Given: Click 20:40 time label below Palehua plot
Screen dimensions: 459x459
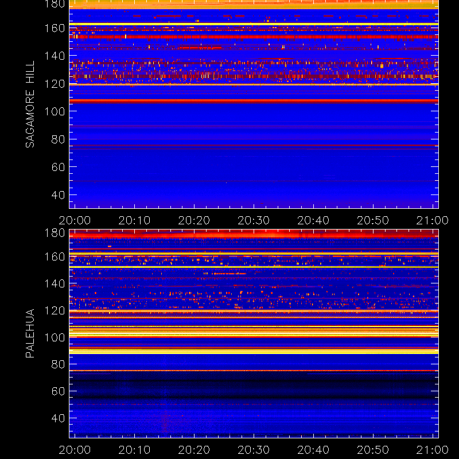Looking at the screenshot, I should (313, 450).
